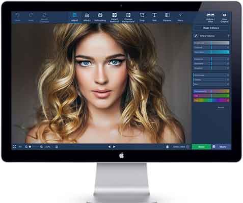Viewport: 243px width, 203px height.
Task: Open the Effects tool
Action: (87, 17)
